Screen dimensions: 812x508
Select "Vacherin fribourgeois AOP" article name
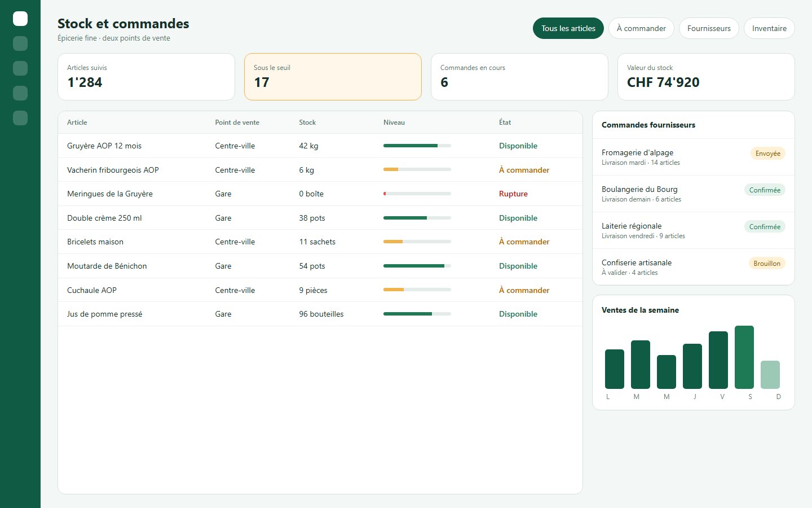tap(113, 170)
